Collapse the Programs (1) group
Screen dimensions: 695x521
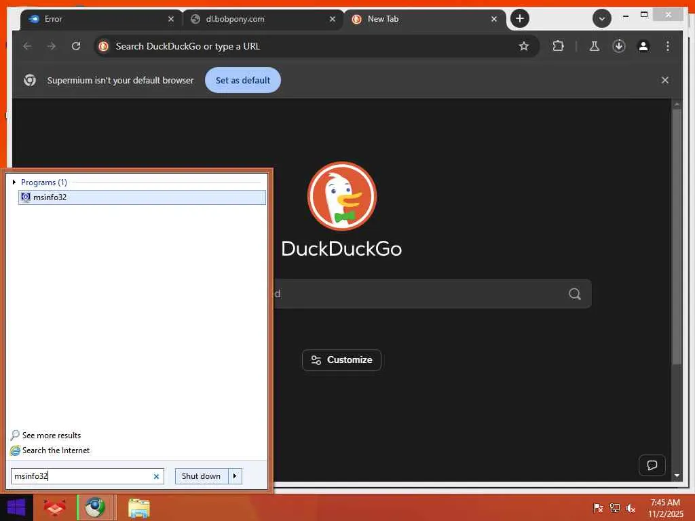[x=14, y=182]
